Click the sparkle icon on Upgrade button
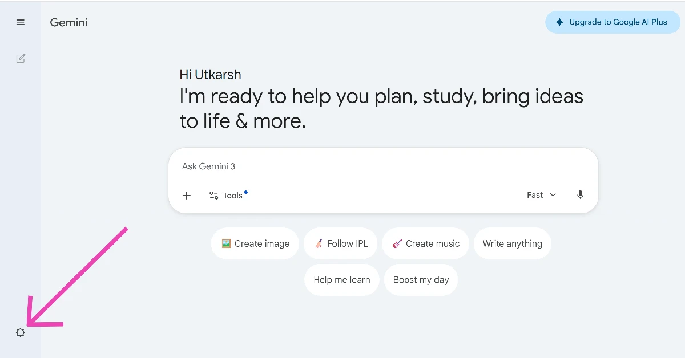685x358 pixels. [x=559, y=22]
